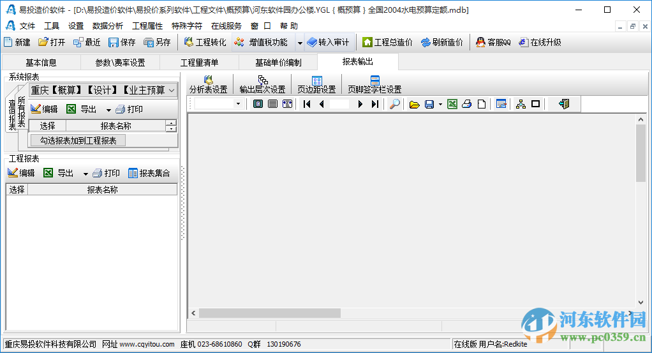Click 另存 save-as toolbar button
The width and height of the screenshot is (652, 353).
[157, 42]
